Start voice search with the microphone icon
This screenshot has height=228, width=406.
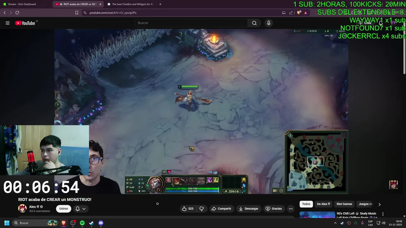(269, 23)
